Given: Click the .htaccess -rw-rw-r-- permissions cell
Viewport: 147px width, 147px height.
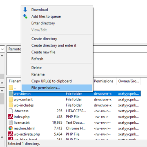Looking at the screenshot, I should click(102, 111).
